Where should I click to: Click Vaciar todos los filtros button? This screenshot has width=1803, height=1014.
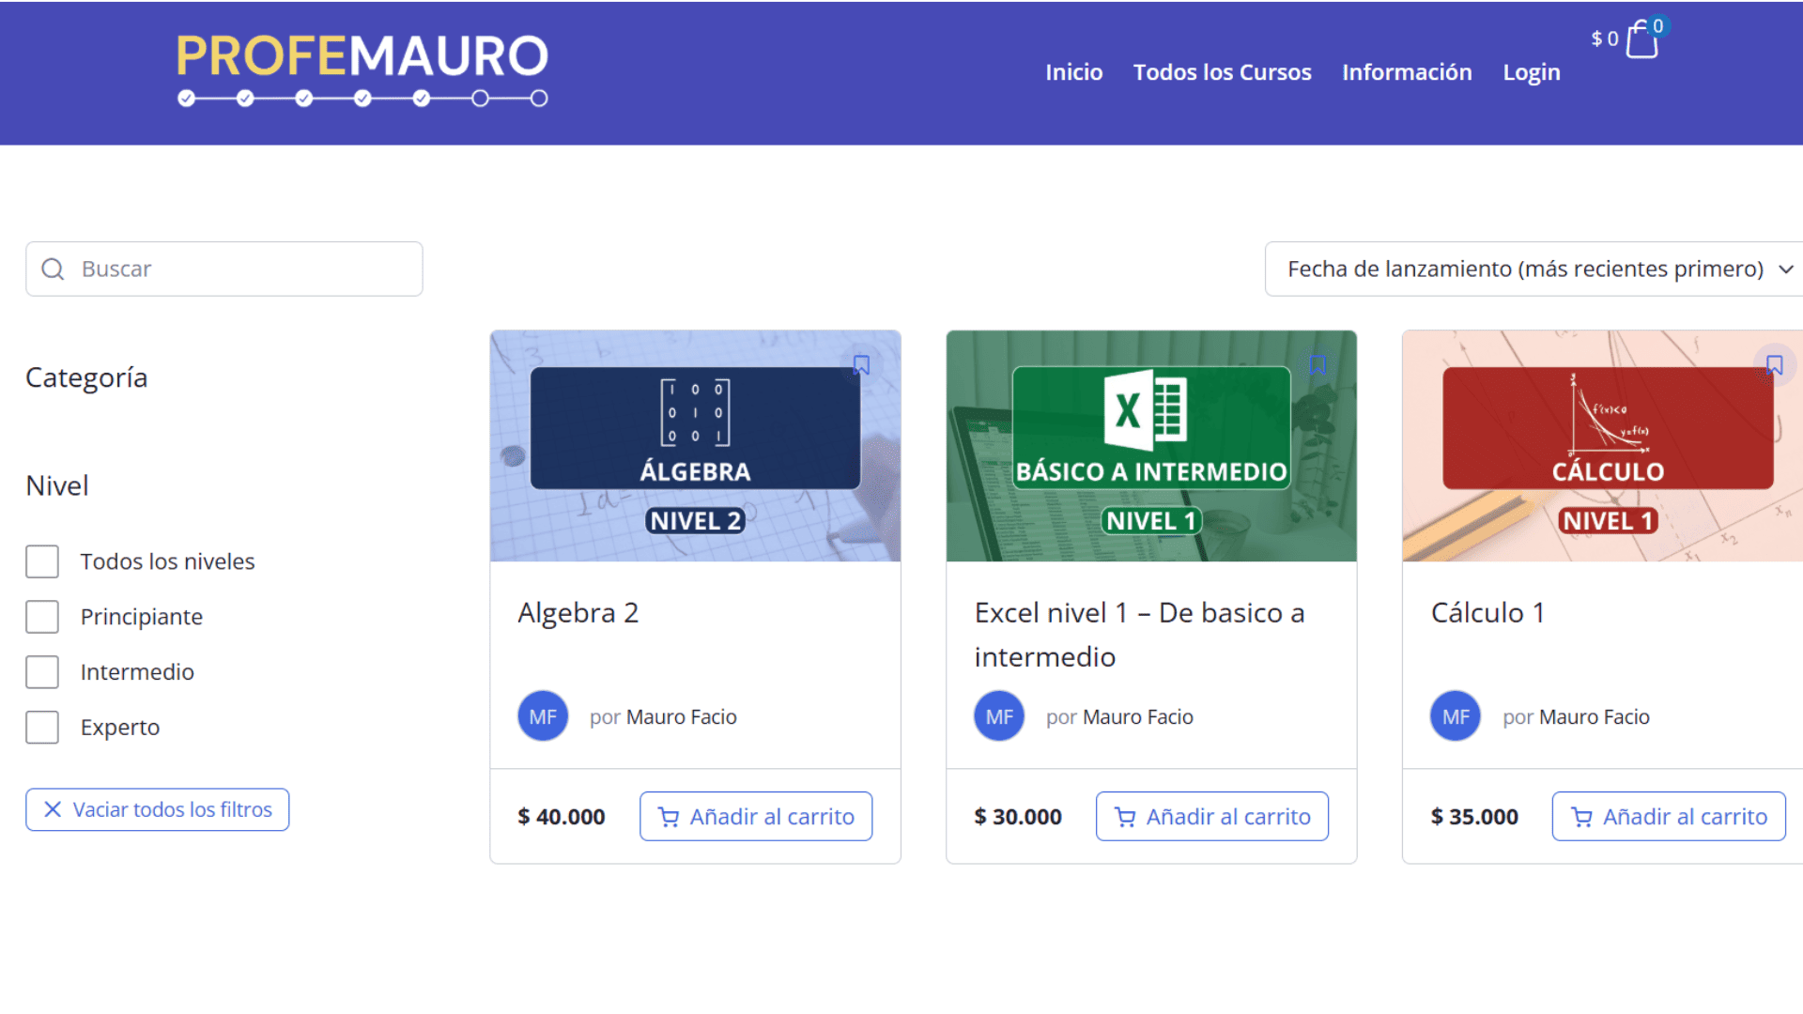pos(158,809)
